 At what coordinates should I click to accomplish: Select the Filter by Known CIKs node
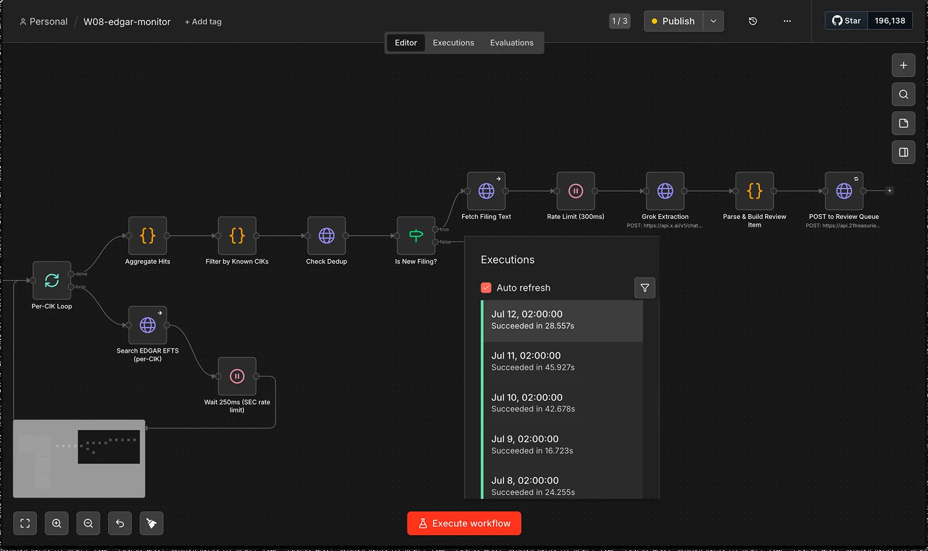(x=237, y=235)
